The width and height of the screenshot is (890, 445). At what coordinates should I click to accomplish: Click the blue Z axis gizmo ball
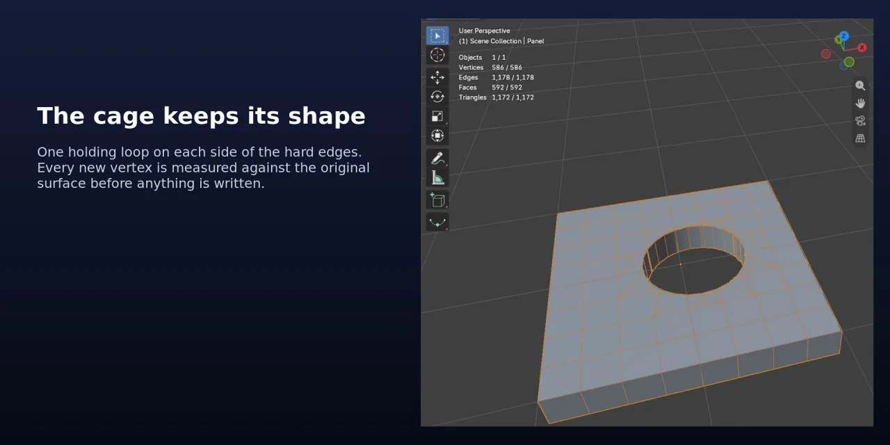pos(843,35)
